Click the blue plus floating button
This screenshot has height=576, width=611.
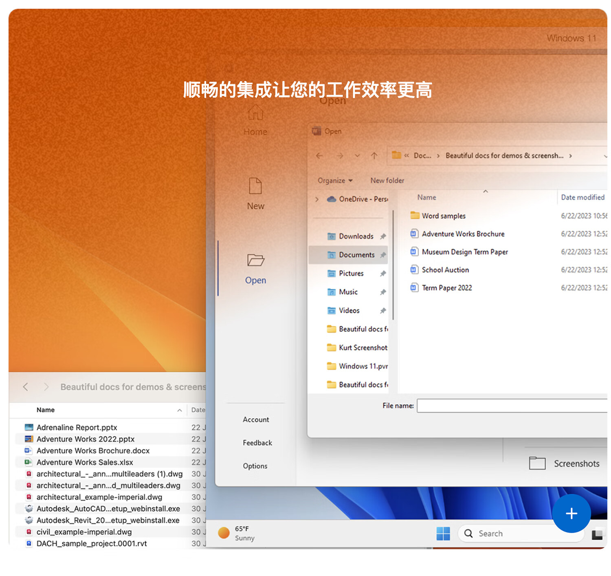click(571, 514)
